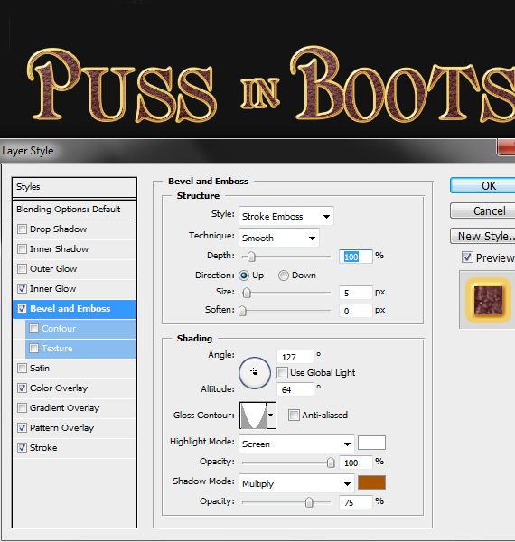Open the Highlight Mode dropdown showing Screen
The width and height of the screenshot is (515, 542).
(x=296, y=444)
